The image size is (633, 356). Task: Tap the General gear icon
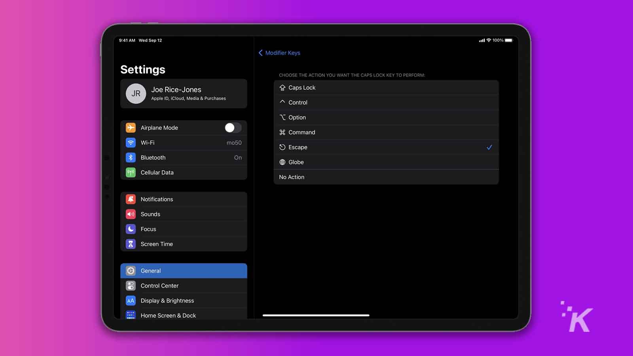pos(131,271)
